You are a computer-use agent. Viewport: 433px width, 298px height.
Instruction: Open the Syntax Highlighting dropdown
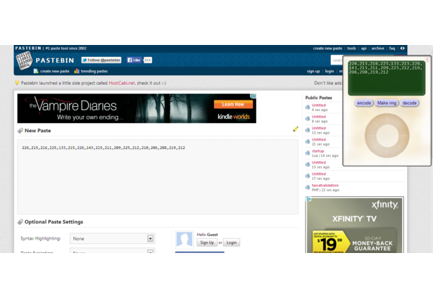(x=113, y=238)
